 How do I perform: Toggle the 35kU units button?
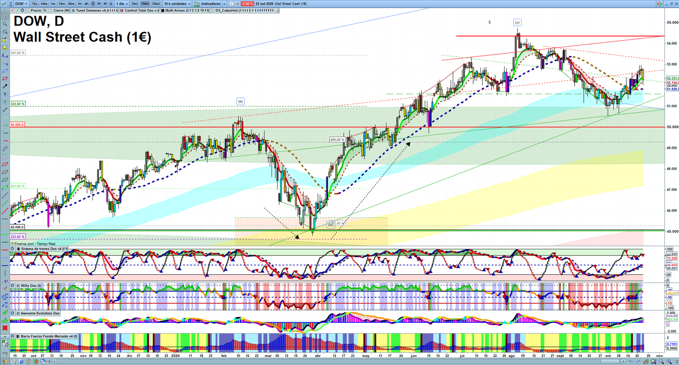[x=156, y=4]
